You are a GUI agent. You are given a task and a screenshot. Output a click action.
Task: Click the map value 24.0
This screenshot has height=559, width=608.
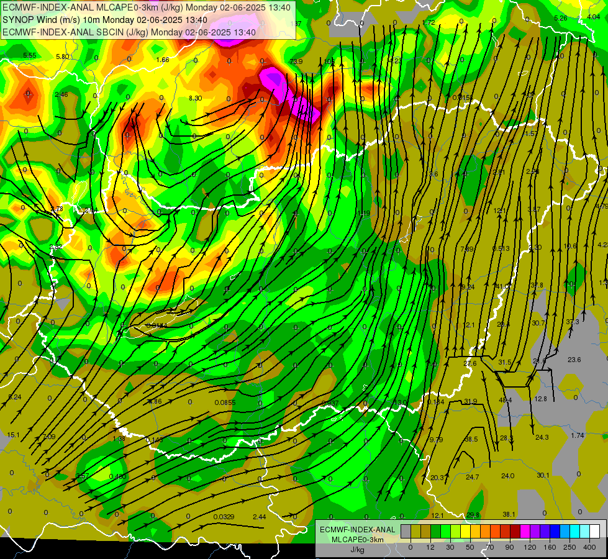click(508, 476)
